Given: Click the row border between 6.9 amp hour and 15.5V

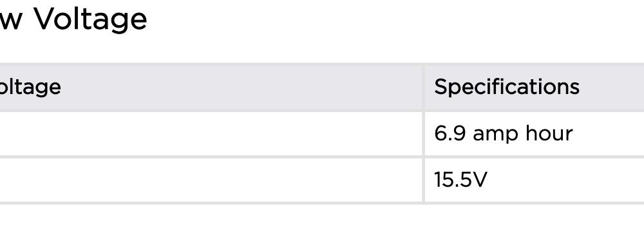Looking at the screenshot, I should 322,157.
